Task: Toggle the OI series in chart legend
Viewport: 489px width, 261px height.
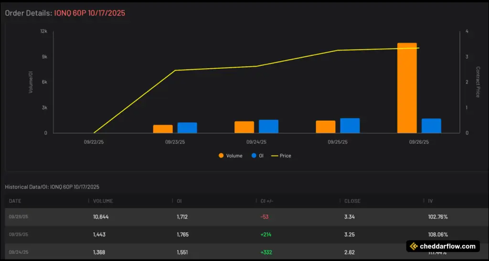Action: [257, 156]
